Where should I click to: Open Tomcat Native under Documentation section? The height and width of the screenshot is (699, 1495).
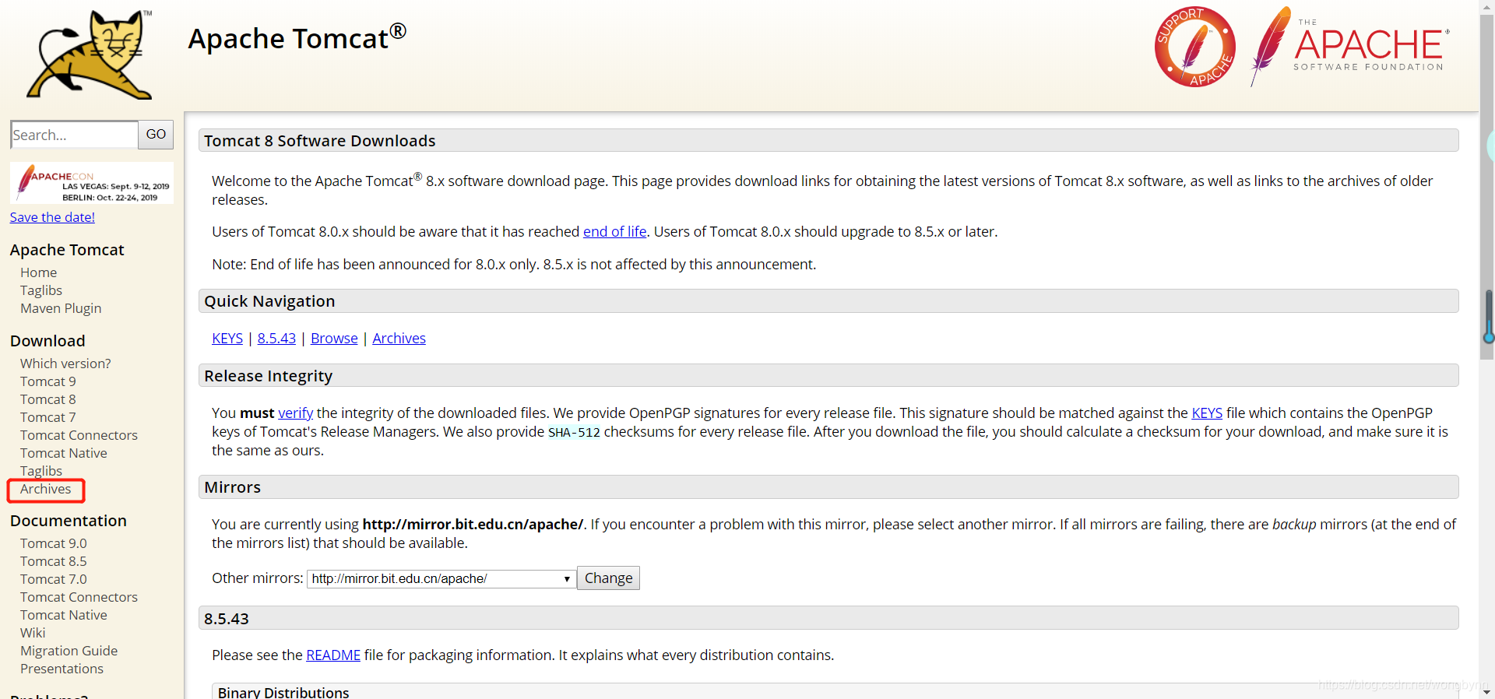pyautogui.click(x=64, y=615)
